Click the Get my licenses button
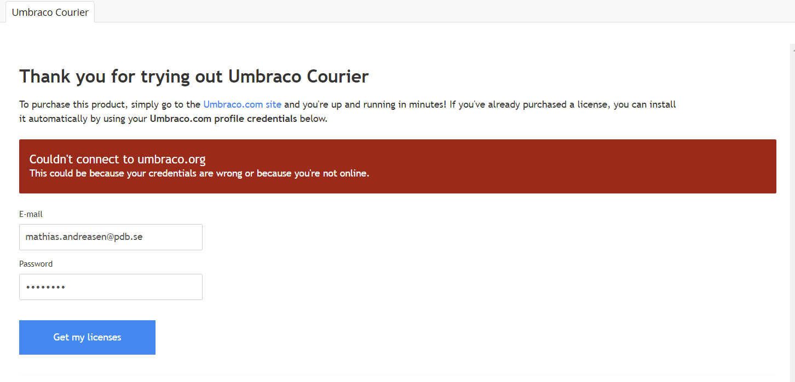Viewport: 795px width, 382px height. pos(87,337)
